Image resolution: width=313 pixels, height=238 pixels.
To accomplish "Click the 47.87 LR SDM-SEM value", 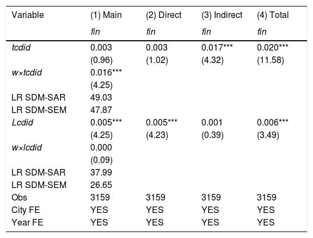I will coord(101,110).
